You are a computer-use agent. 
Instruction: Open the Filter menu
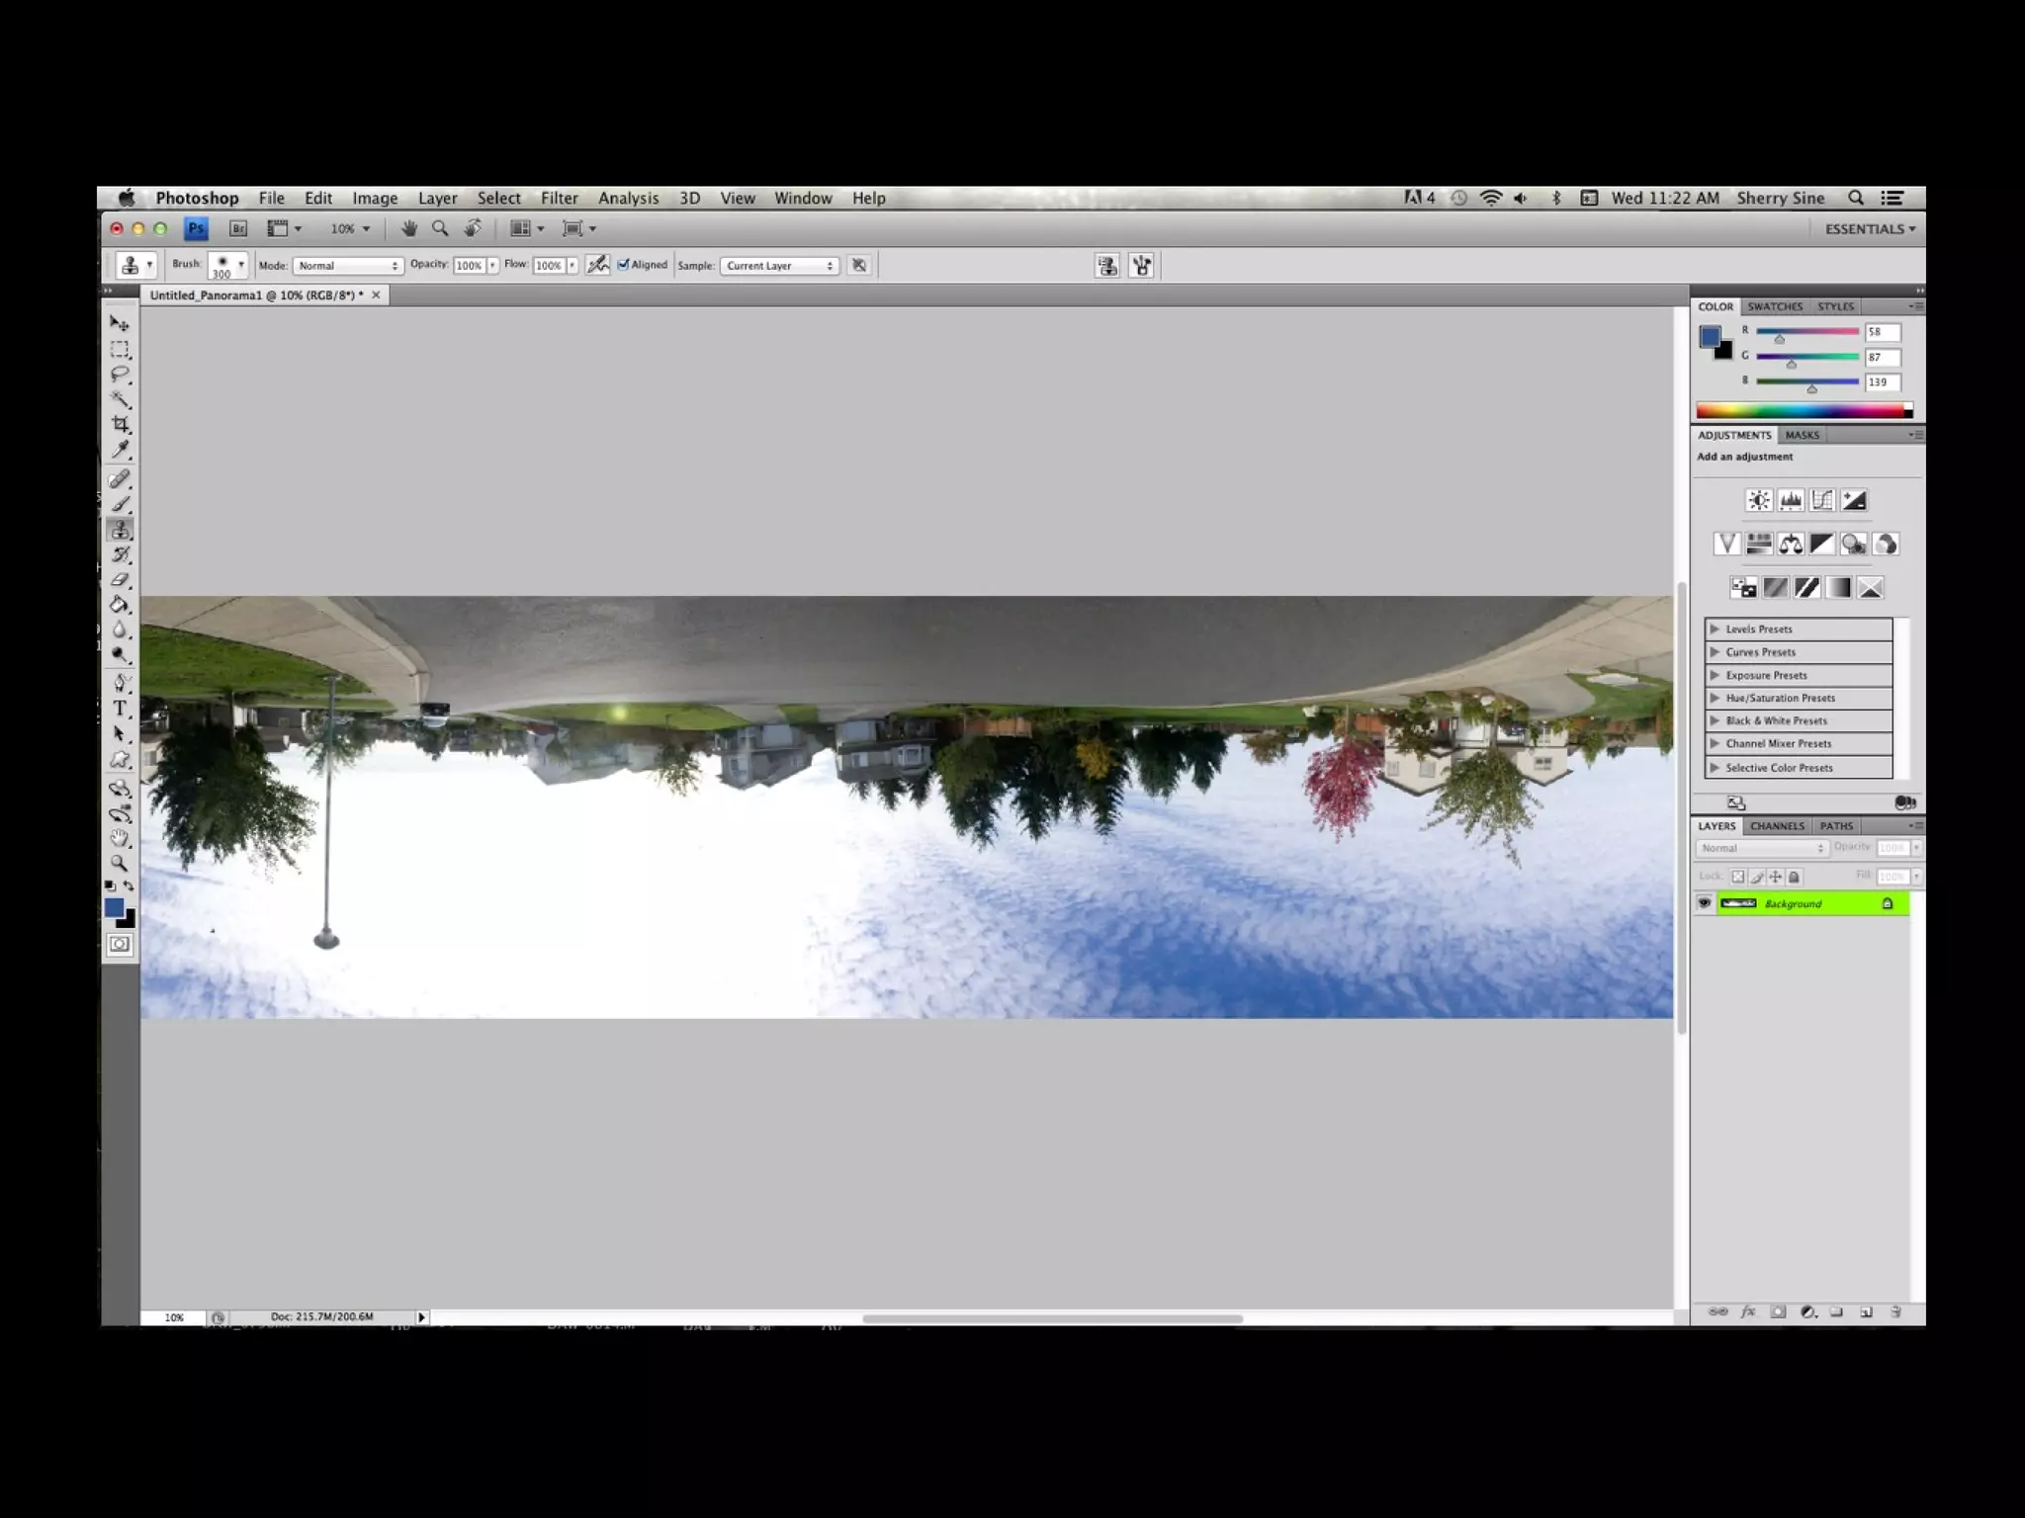coord(559,198)
